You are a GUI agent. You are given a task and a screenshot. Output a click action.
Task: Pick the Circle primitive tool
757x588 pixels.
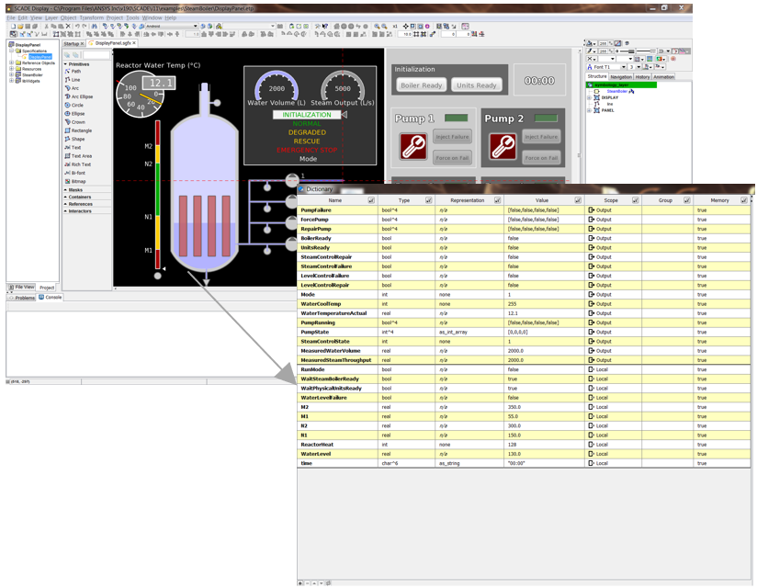(77, 105)
